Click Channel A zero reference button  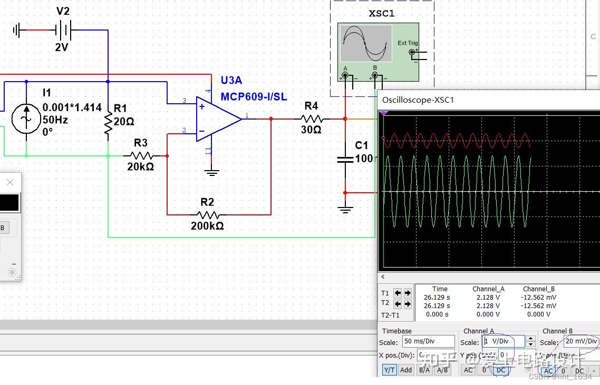(485, 370)
